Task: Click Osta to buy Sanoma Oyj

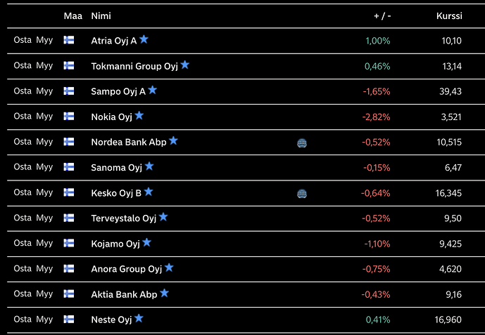Action: pos(23,167)
